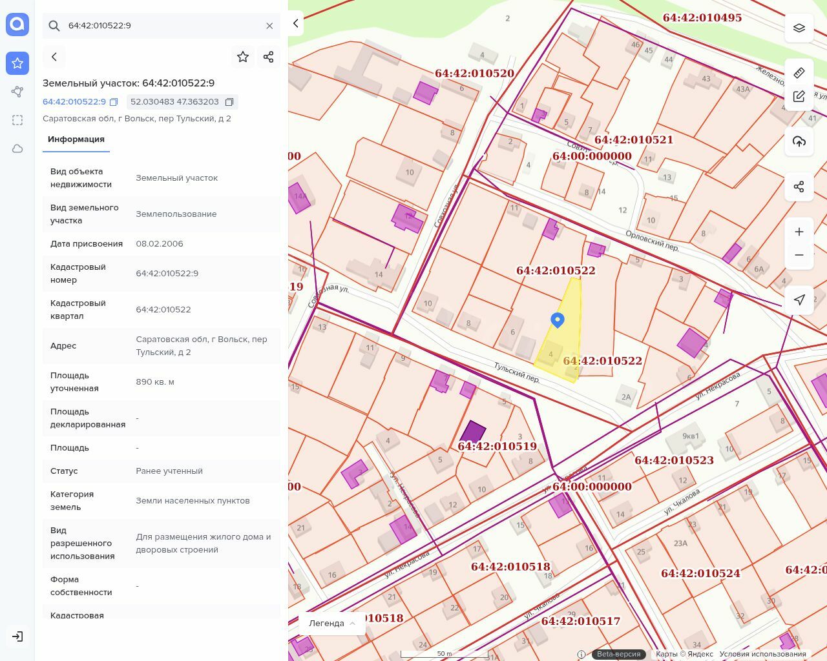Select the Информация tab
Image resolution: width=827 pixels, height=661 pixels.
pos(76,139)
